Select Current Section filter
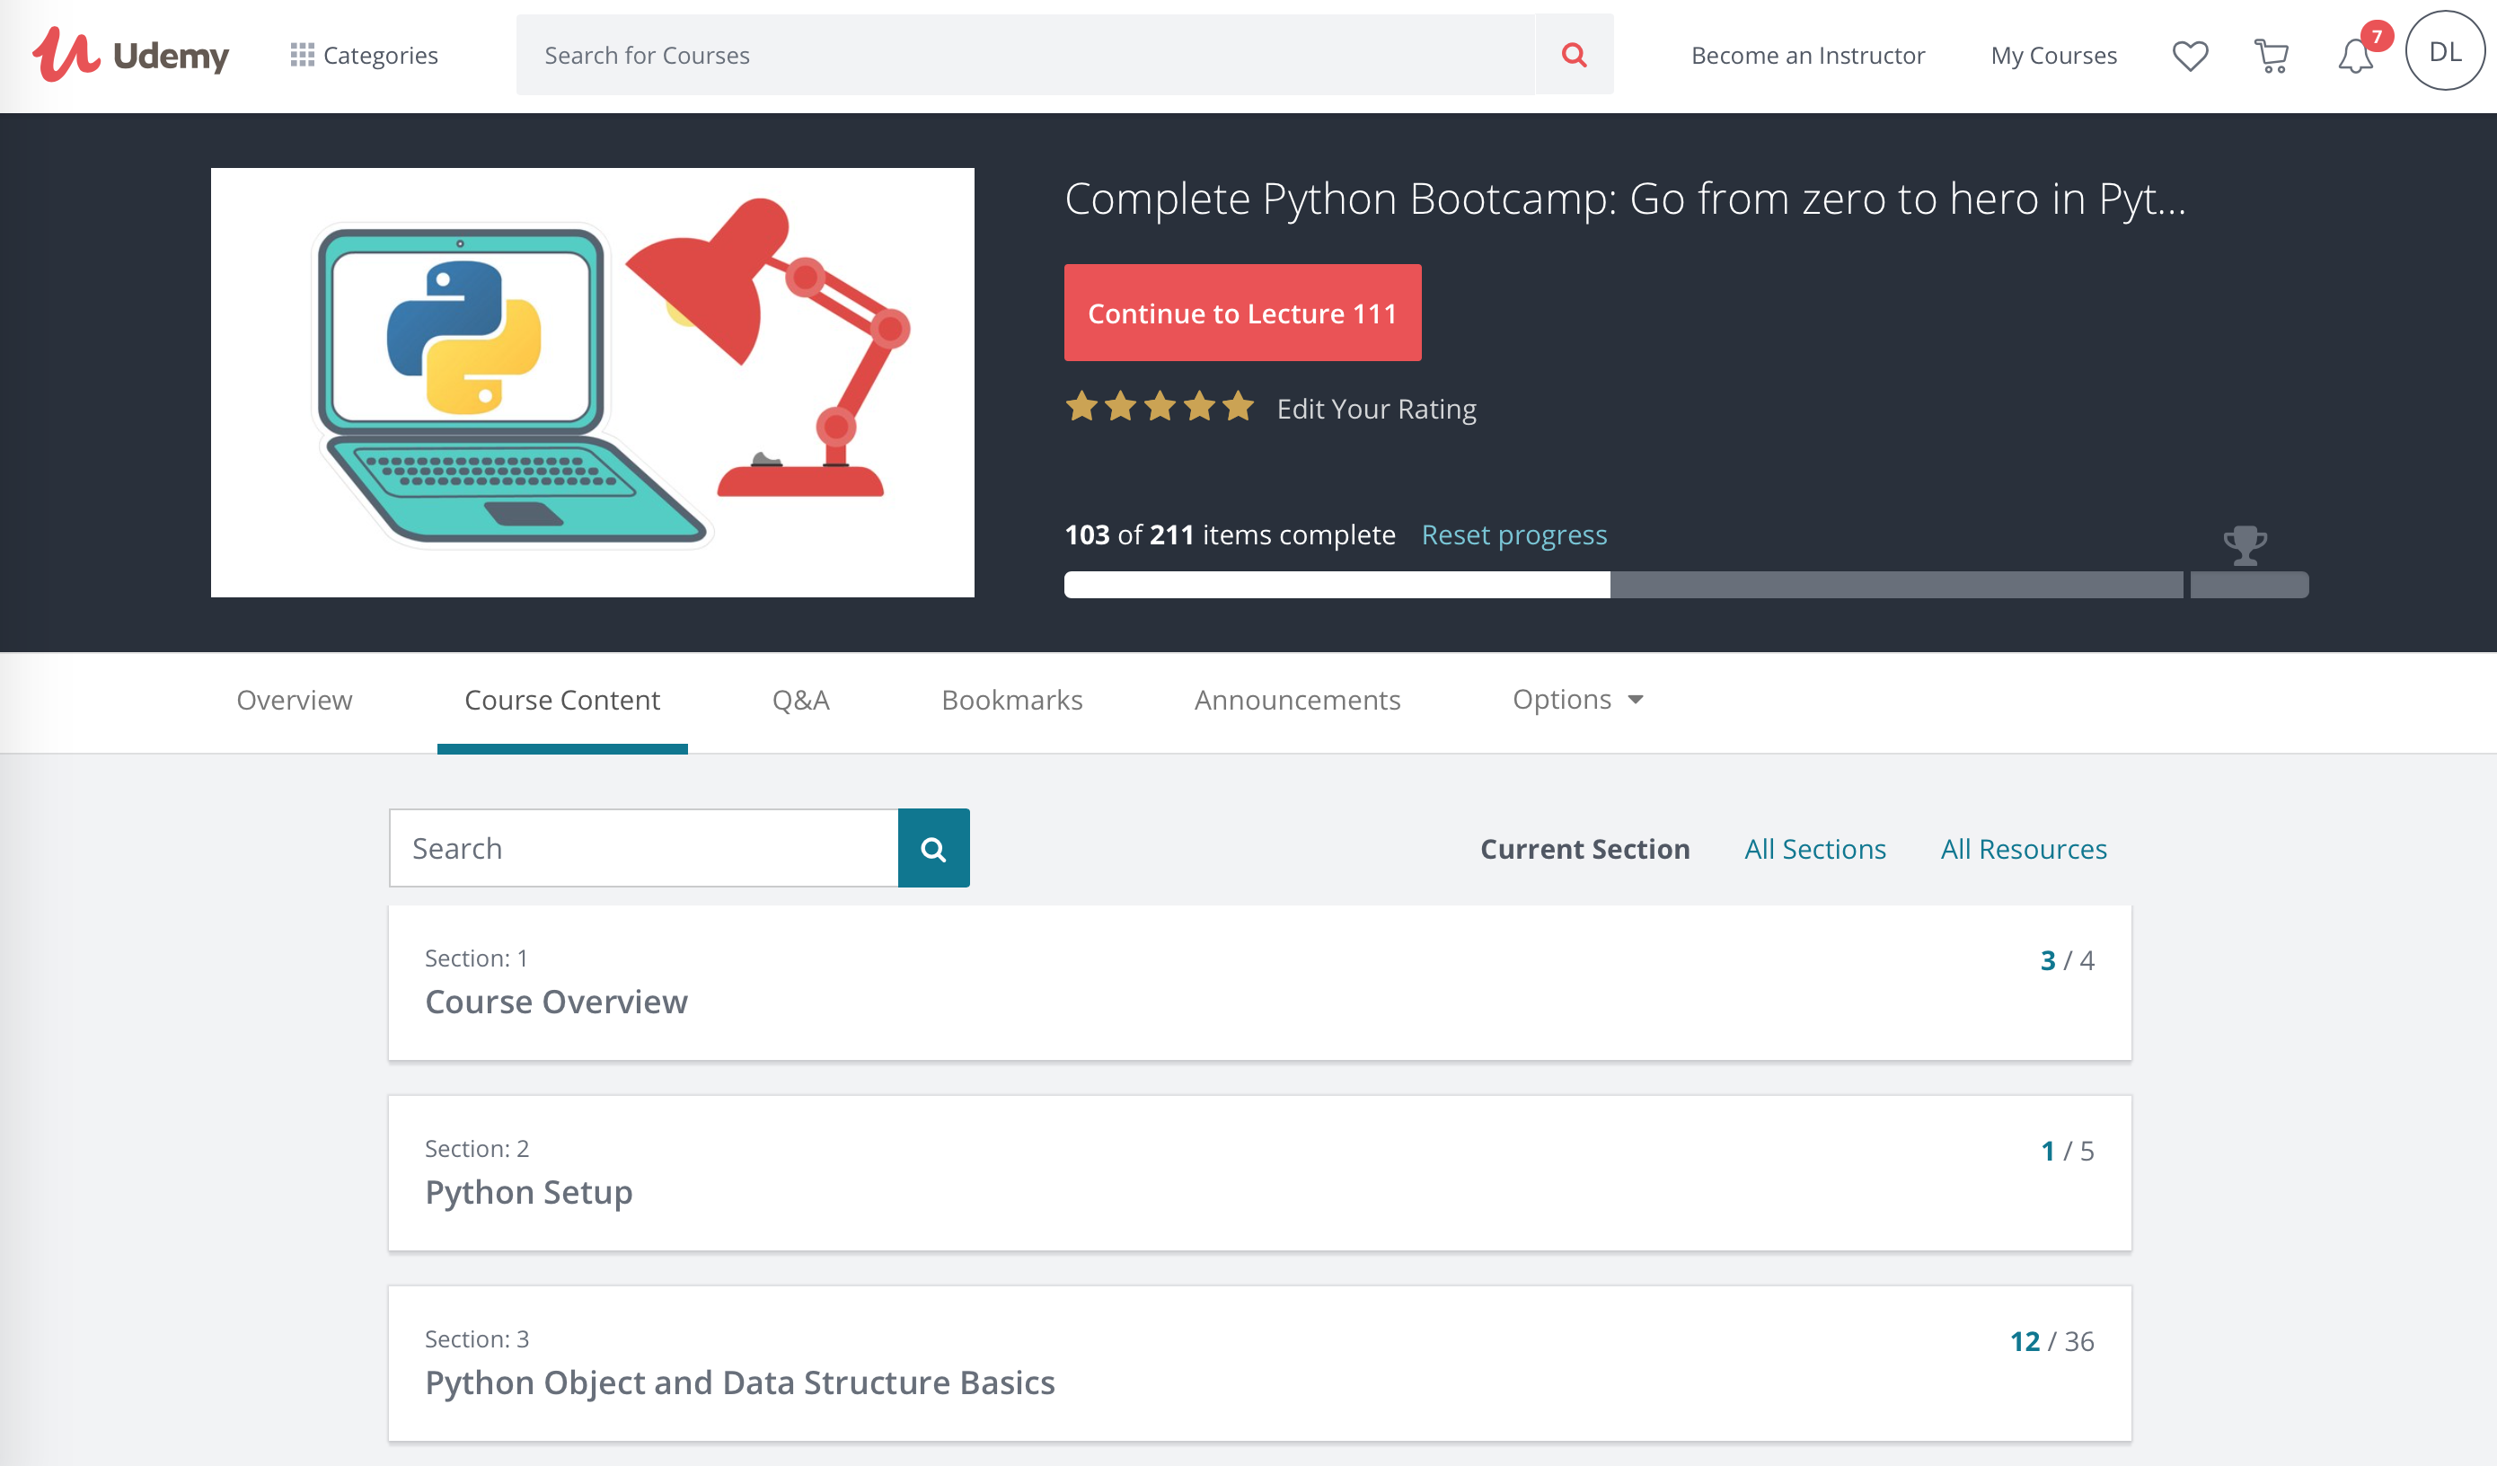The height and width of the screenshot is (1466, 2497). pos(1584,849)
